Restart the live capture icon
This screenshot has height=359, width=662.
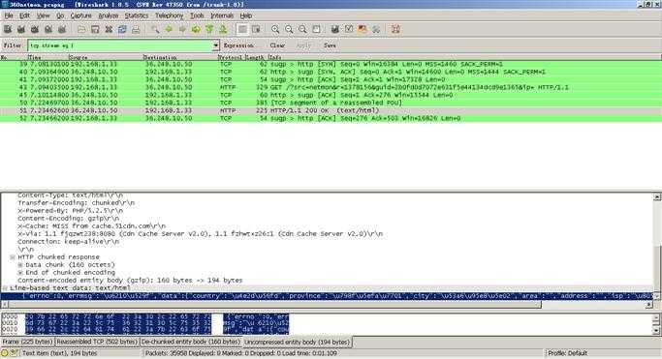[62, 29]
